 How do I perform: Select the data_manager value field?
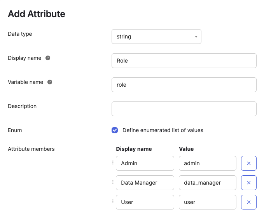coord(207,183)
